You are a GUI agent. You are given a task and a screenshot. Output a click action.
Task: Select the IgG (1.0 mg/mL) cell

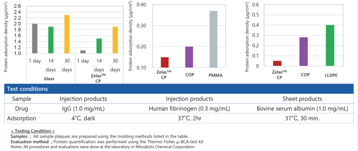(84, 109)
